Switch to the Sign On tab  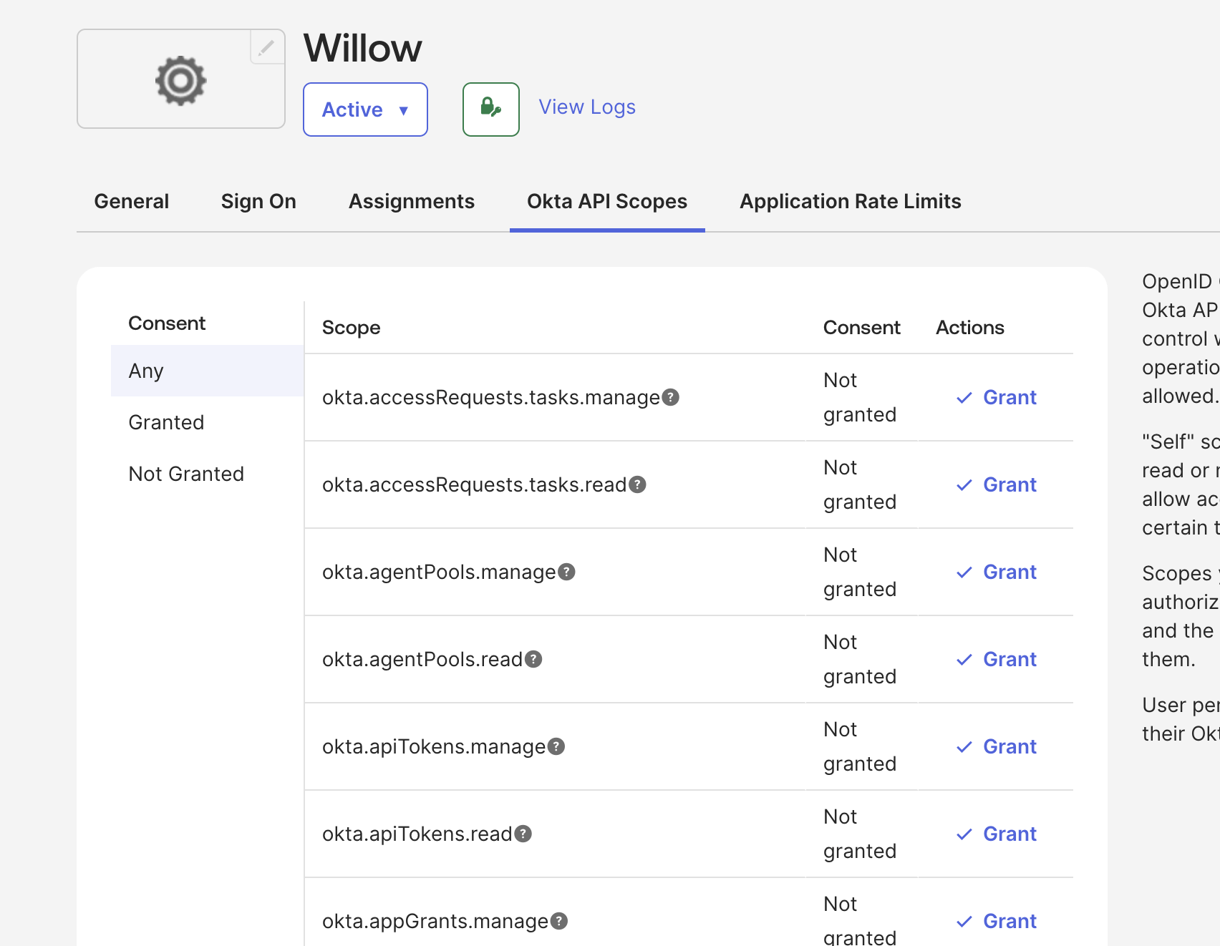pos(258,202)
